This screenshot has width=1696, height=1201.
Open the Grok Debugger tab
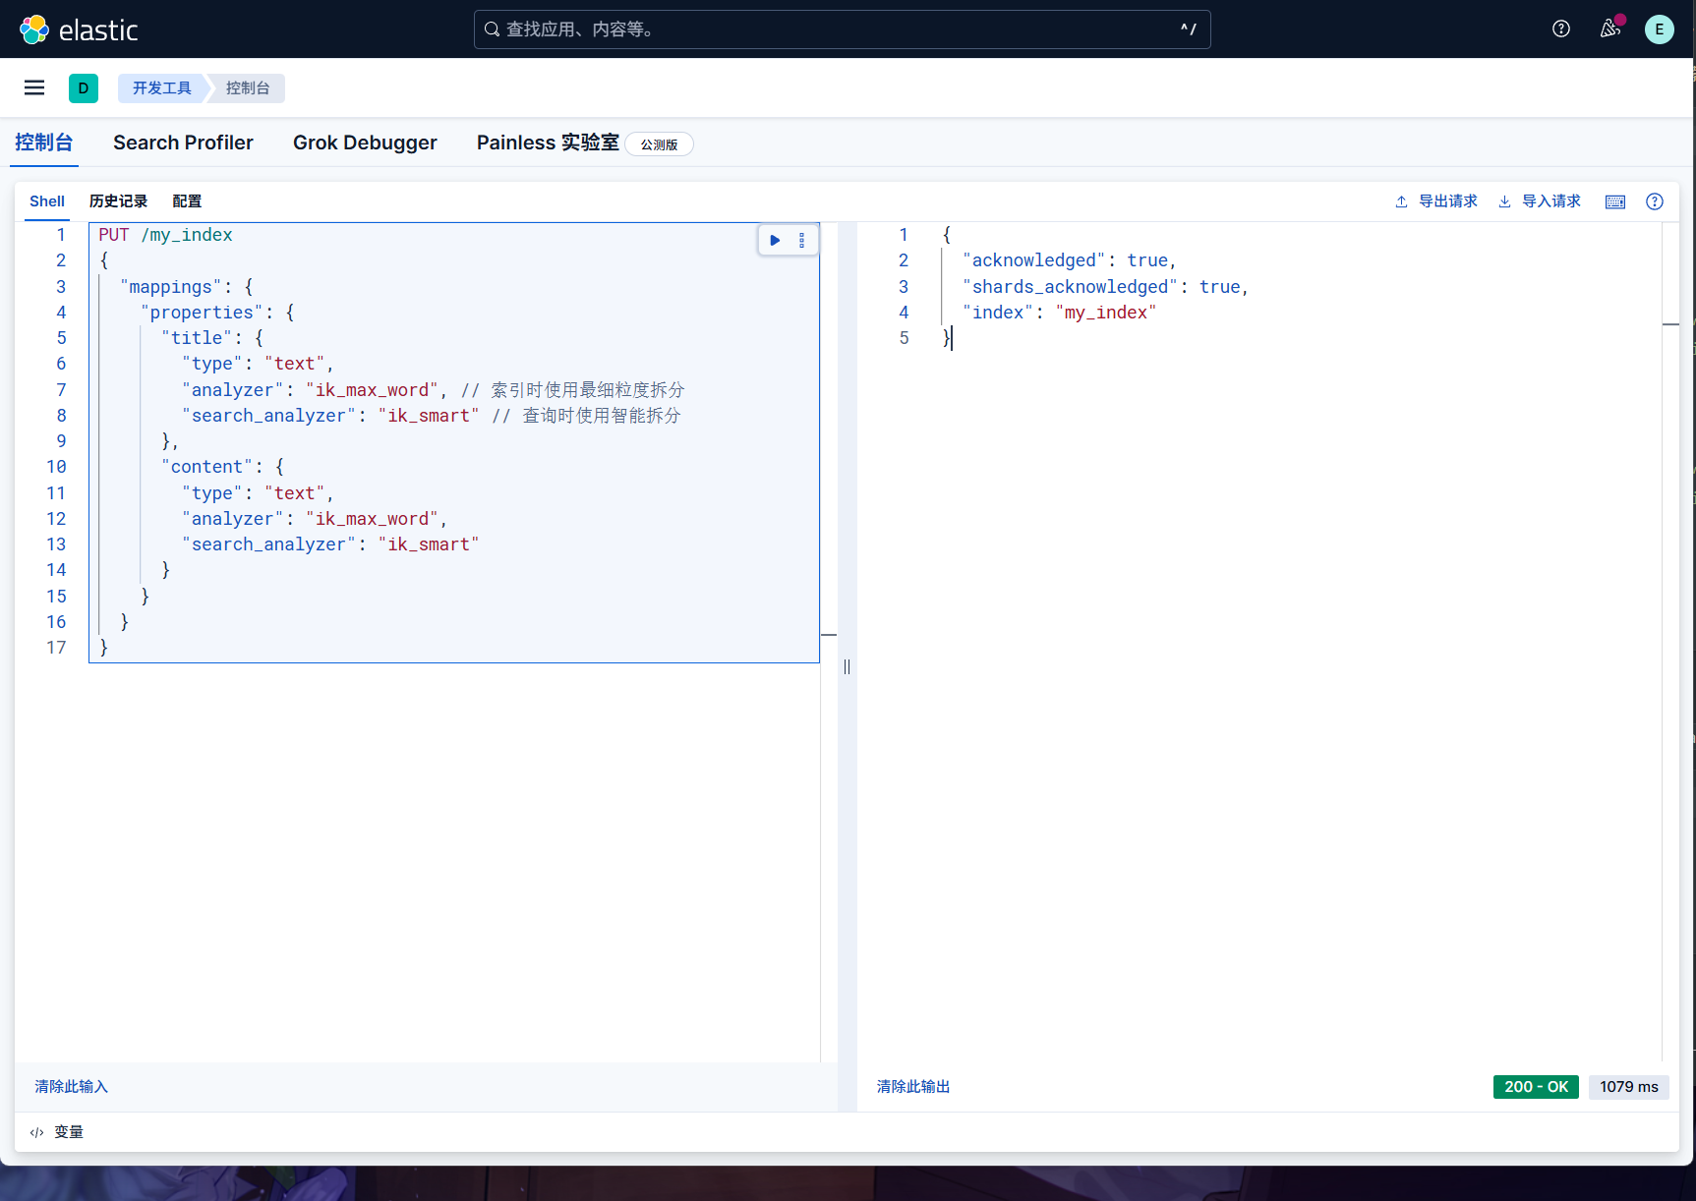365,143
